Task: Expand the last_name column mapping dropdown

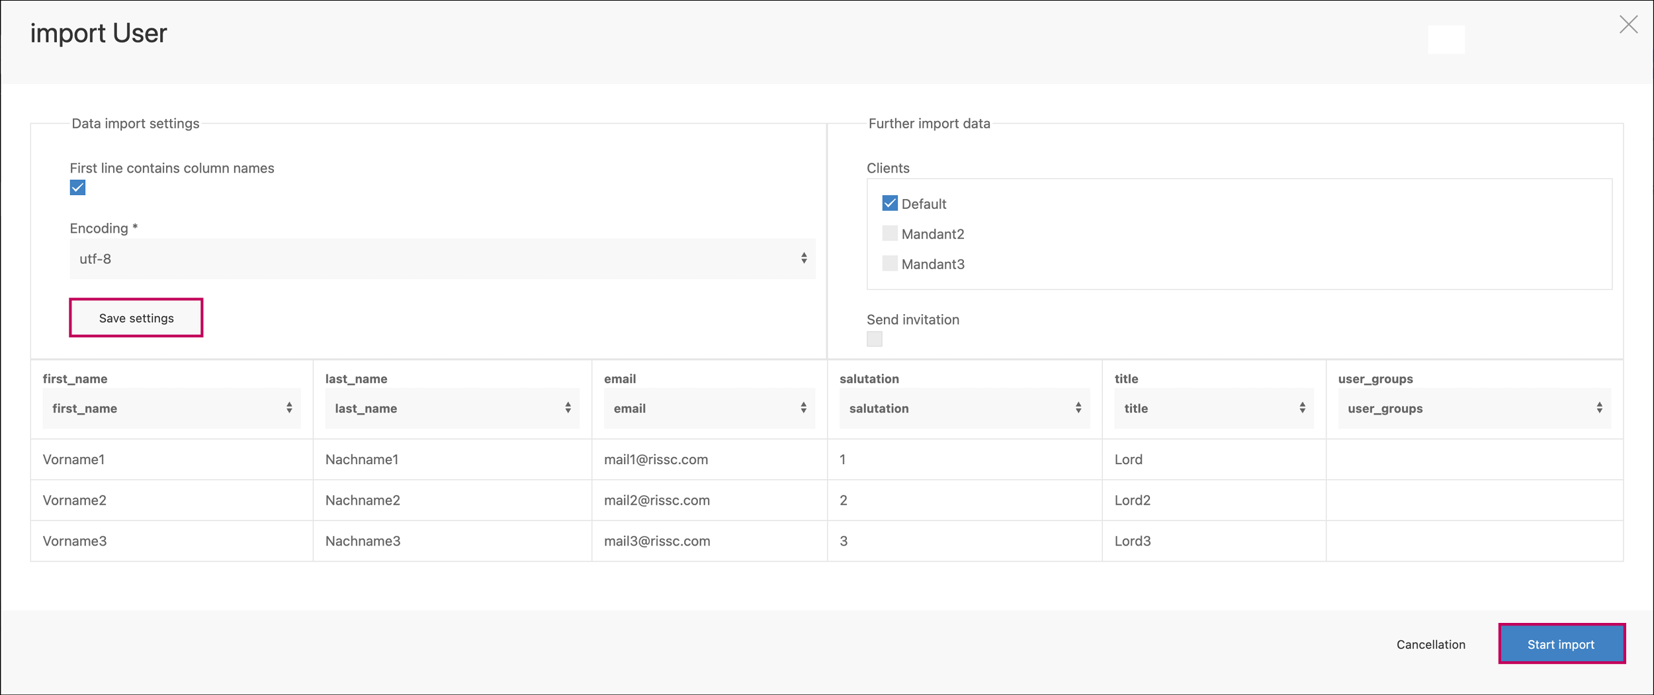Action: [x=452, y=409]
